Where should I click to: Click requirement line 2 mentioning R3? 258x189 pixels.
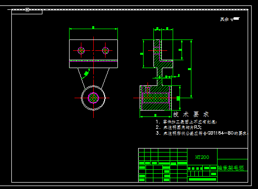179,127
